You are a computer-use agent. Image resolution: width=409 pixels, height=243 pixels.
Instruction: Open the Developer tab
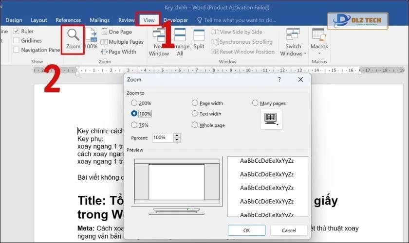pos(176,20)
